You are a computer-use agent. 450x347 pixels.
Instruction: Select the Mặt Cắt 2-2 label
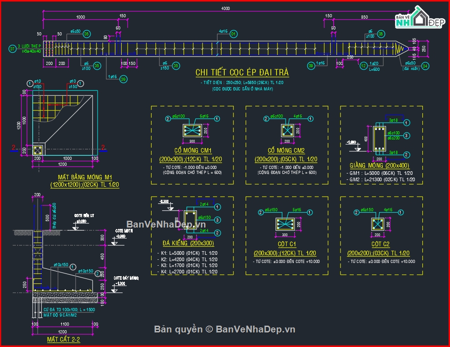(64, 339)
